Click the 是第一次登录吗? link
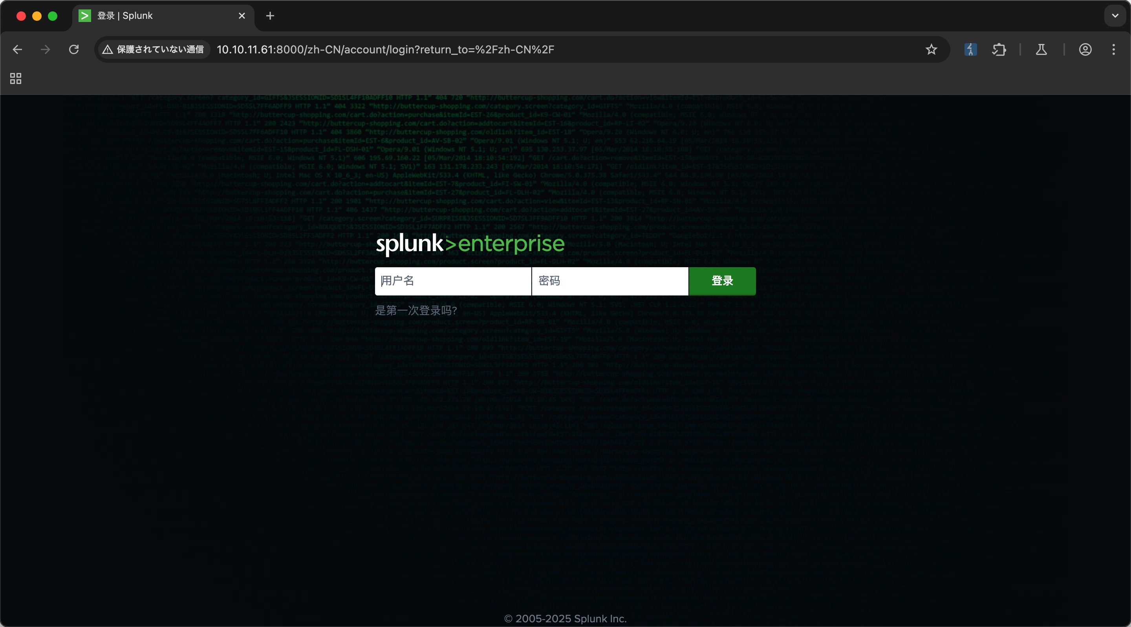This screenshot has height=627, width=1131. click(x=416, y=311)
